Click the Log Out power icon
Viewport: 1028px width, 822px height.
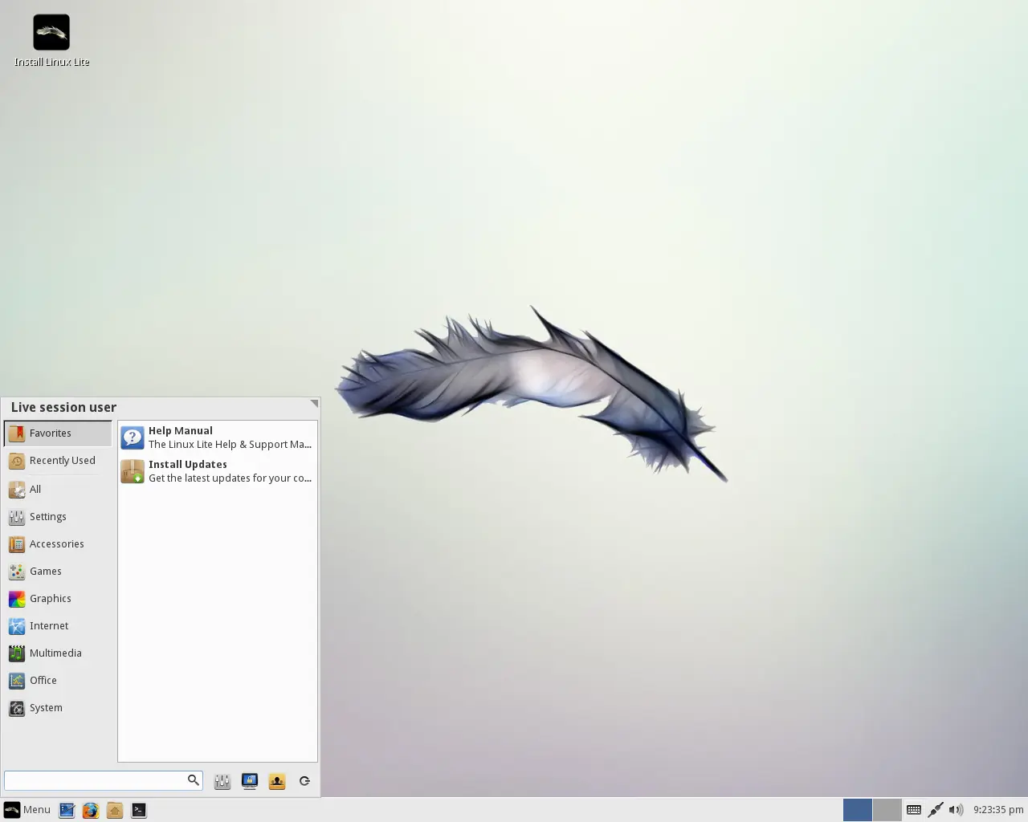click(304, 781)
